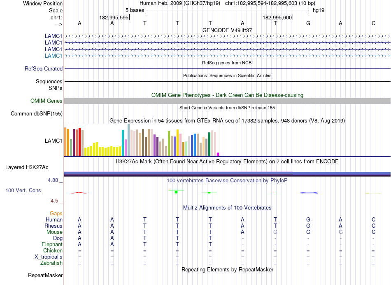391x285 pixels.
Task: Click the light-blue LAMC1 gene label
Action: pos(54,56)
